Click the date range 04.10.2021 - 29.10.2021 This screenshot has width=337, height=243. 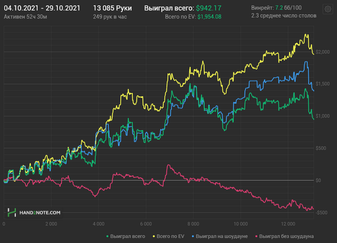tap(42, 8)
